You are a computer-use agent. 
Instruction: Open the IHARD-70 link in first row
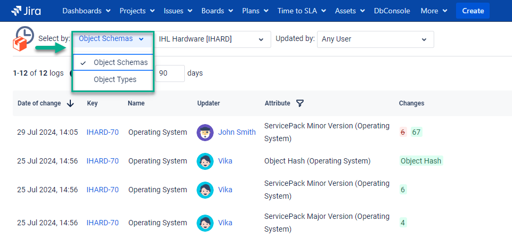coord(102,132)
